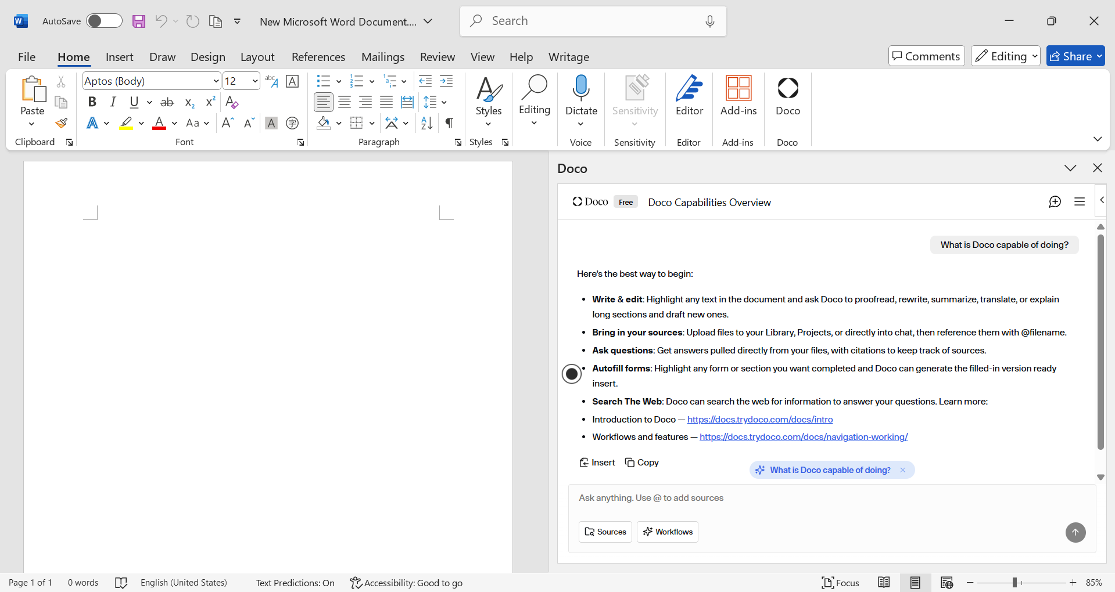Open the References tab
Image resolution: width=1115 pixels, height=592 pixels.
pos(318,57)
